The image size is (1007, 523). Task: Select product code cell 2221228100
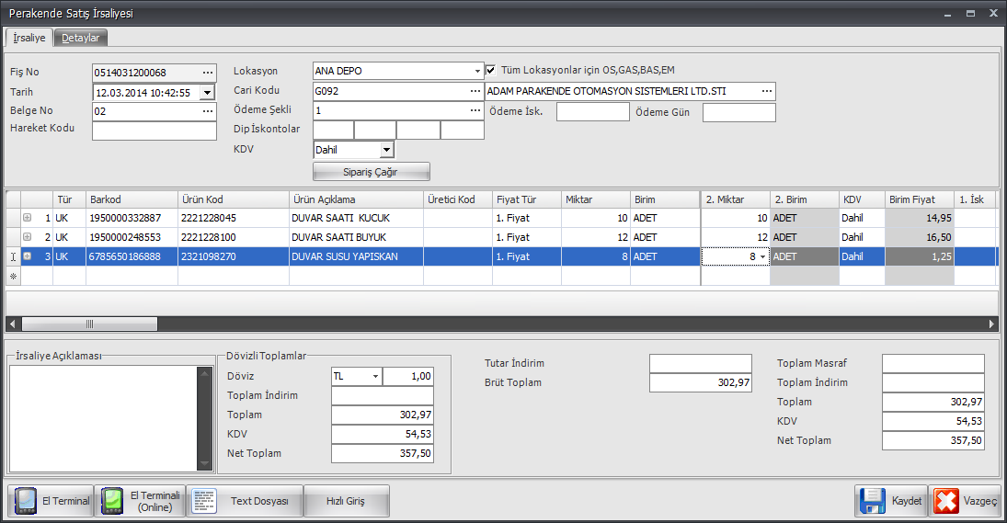pyautogui.click(x=233, y=237)
